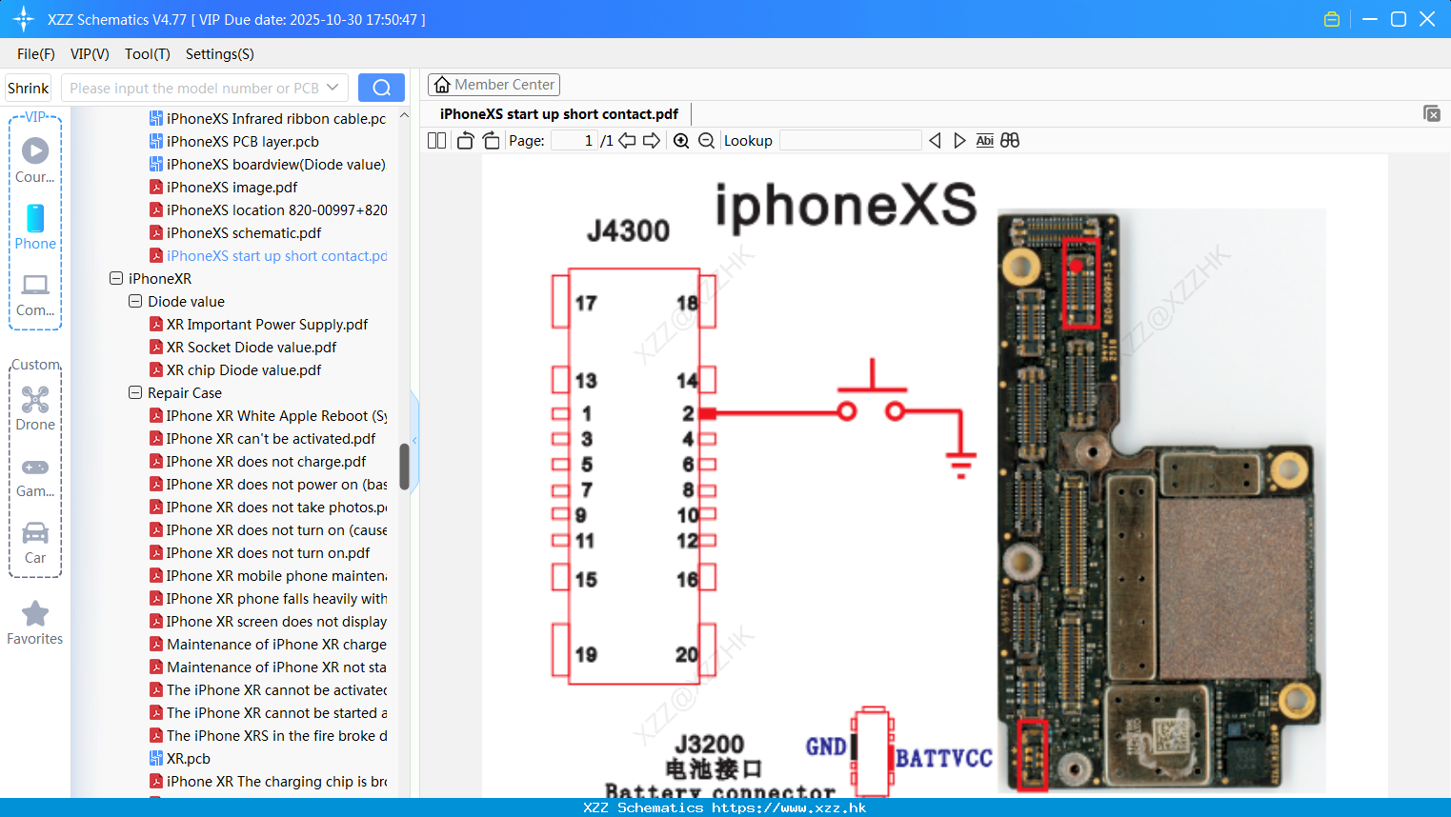Open the Drone category
This screenshot has height=817, width=1451.
[x=35, y=408]
